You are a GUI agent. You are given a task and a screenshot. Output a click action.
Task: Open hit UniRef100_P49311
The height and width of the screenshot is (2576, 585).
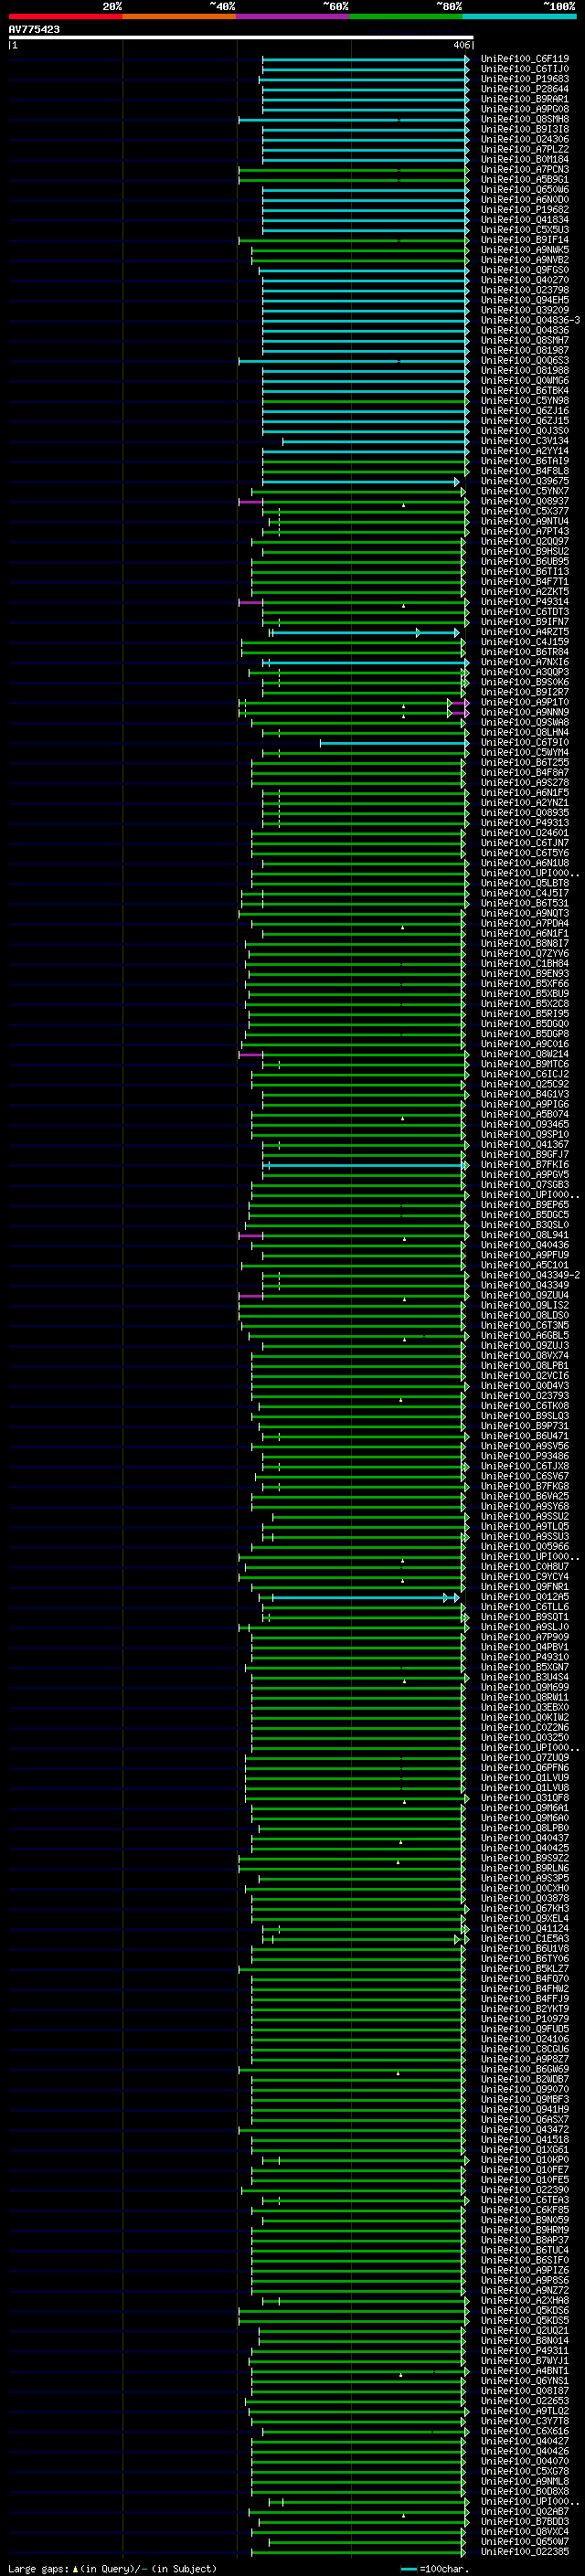pyautogui.click(x=525, y=2352)
